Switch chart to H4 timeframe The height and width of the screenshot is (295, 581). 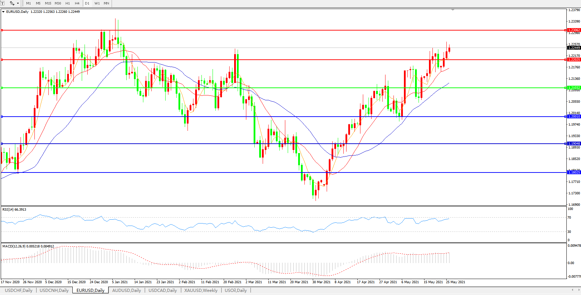point(77,3)
